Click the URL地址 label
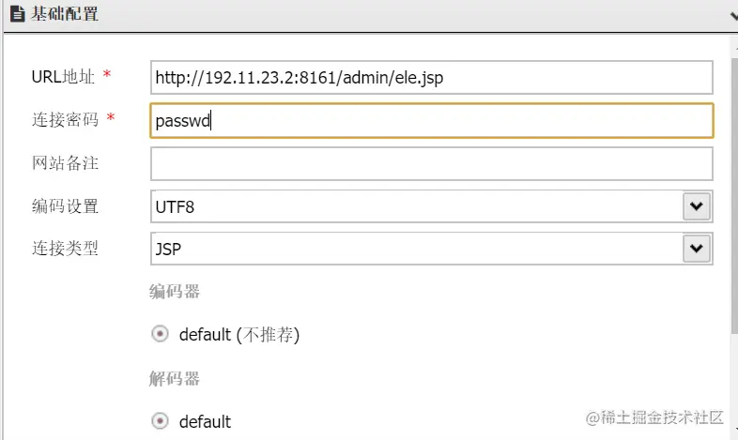738x440 pixels. click(65, 75)
